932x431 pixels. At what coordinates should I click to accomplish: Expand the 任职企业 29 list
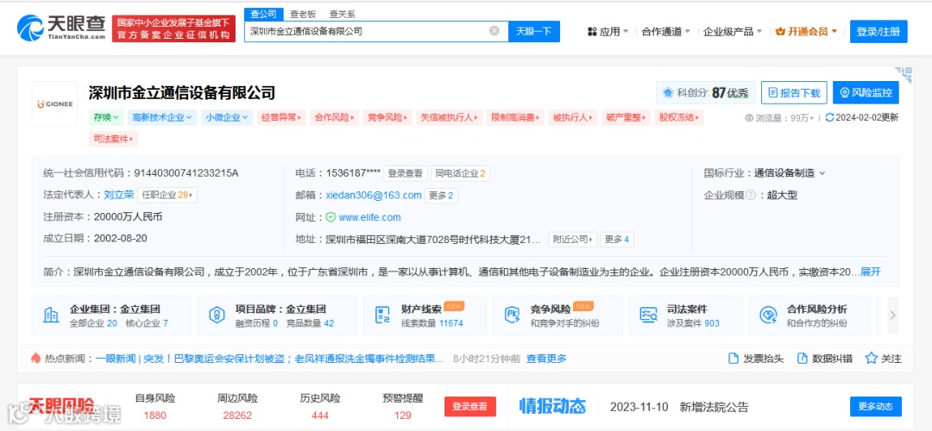tap(167, 195)
